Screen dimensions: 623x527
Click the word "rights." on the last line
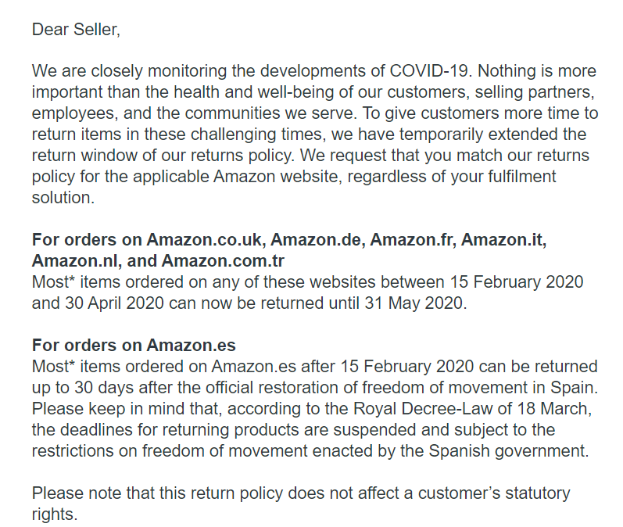(x=55, y=514)
